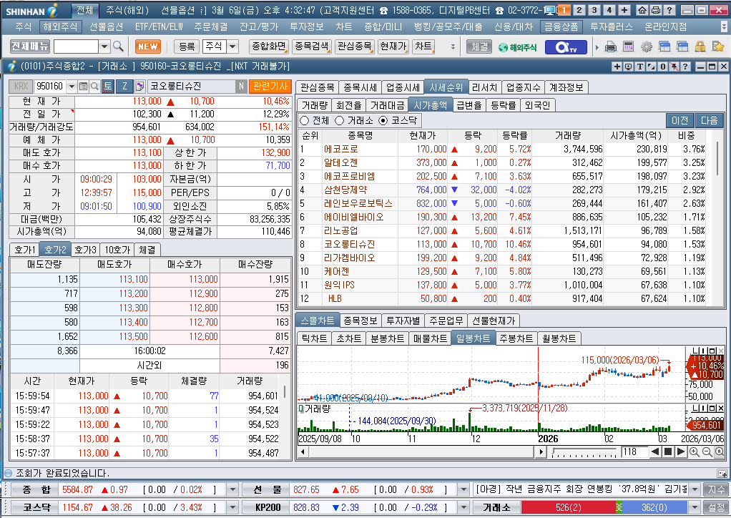Reset chart zoom with the A magnifier
Image resolution: width=731 pixels, height=518 pixels.
pyautogui.click(x=720, y=451)
